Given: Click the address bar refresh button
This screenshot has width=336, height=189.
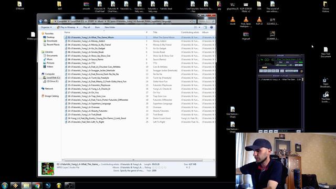Looking at the screenshot, I should point(194,22).
